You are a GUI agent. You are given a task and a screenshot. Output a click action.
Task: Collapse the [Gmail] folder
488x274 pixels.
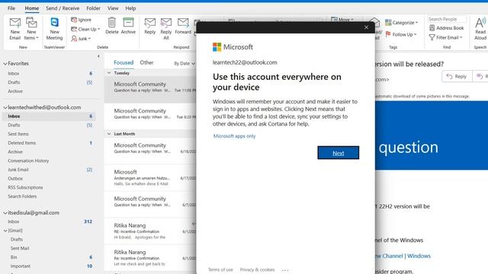[5, 231]
